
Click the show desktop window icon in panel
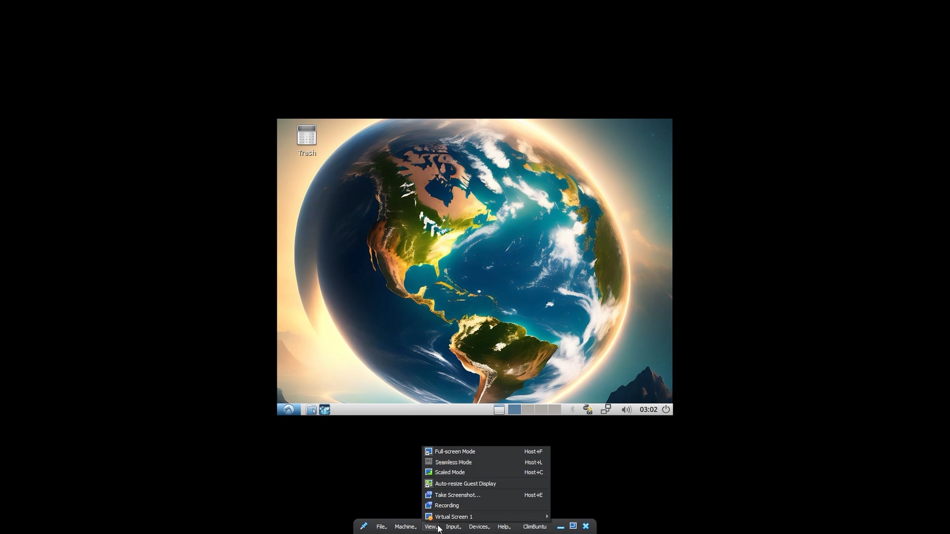point(499,409)
